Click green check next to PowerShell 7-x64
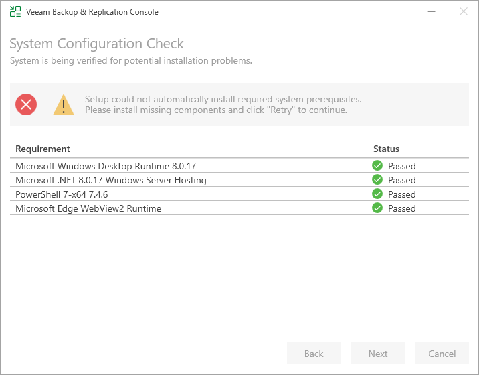The height and width of the screenshot is (375, 479). [x=377, y=194]
